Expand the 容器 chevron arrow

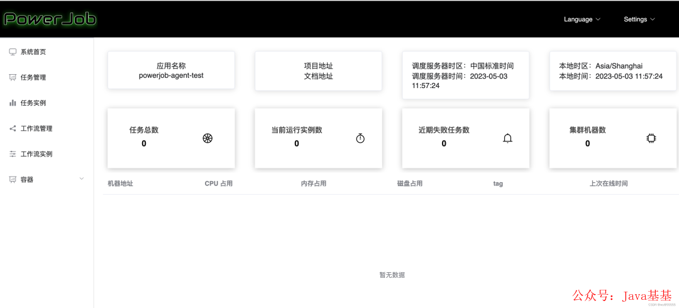tap(81, 179)
